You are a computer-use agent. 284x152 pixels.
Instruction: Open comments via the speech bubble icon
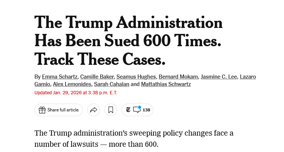(137, 110)
